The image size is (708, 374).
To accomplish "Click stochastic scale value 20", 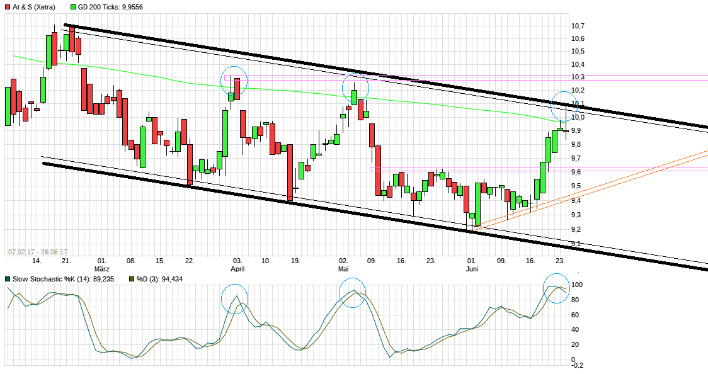I will tap(575, 344).
